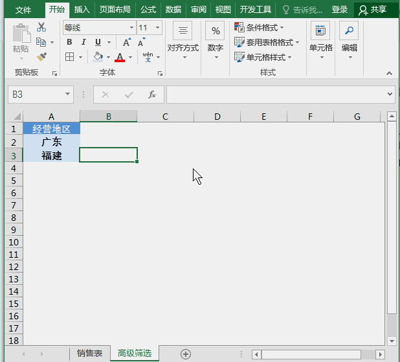The height and width of the screenshot is (362, 400).
Task: Expand the font color dropdown arrow
Action: point(130,57)
